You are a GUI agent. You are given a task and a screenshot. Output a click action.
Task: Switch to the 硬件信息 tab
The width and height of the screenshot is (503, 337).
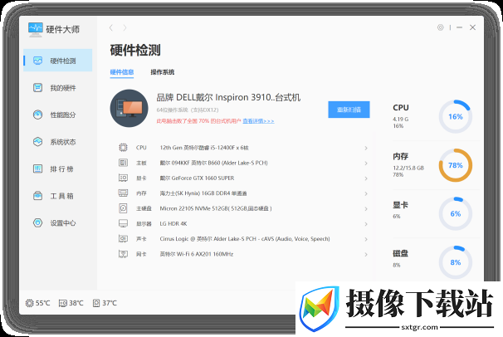coord(121,72)
